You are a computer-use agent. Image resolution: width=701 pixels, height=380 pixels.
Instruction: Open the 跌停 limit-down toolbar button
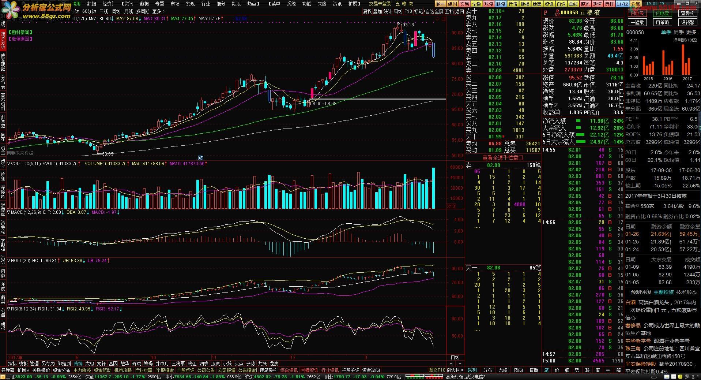pyautogui.click(x=501, y=4)
